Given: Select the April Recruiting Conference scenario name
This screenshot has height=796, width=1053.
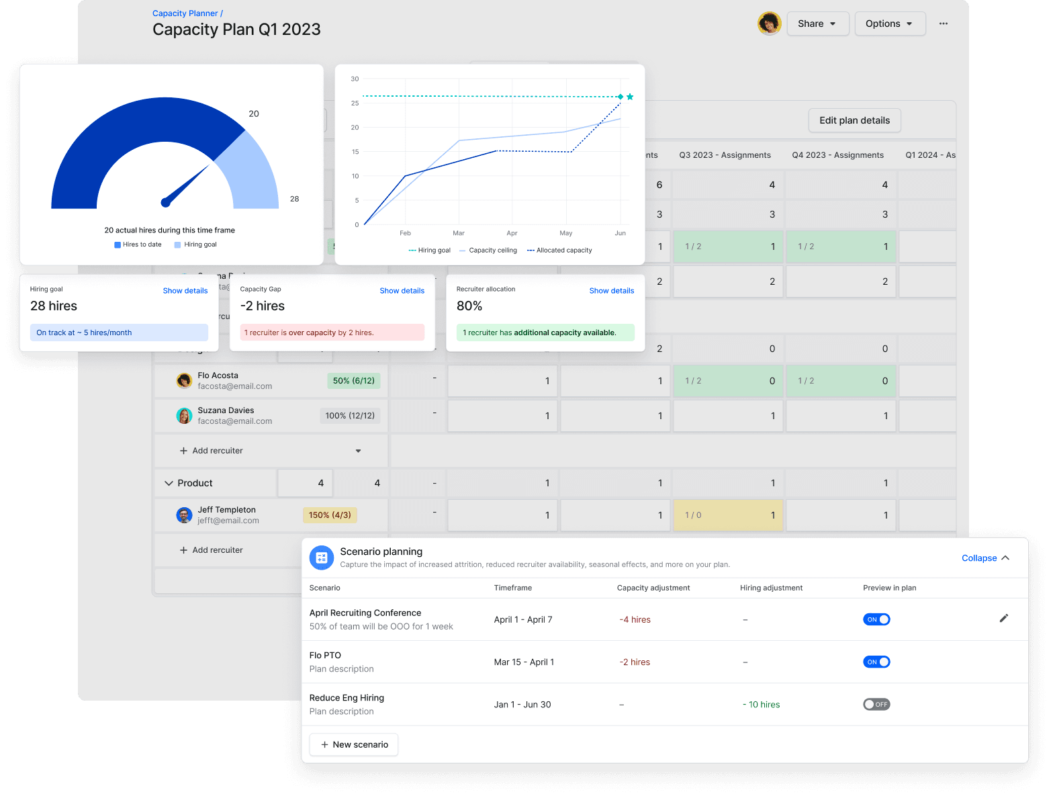Looking at the screenshot, I should point(365,613).
